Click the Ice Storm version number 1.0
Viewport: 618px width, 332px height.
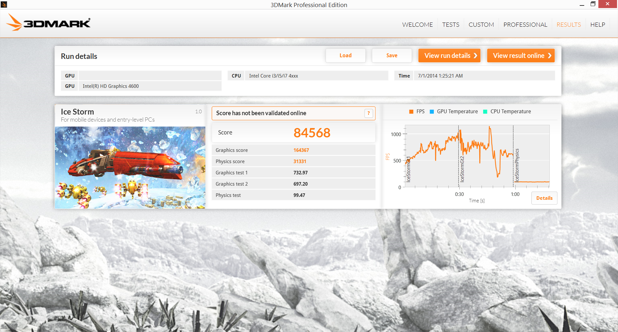198,112
